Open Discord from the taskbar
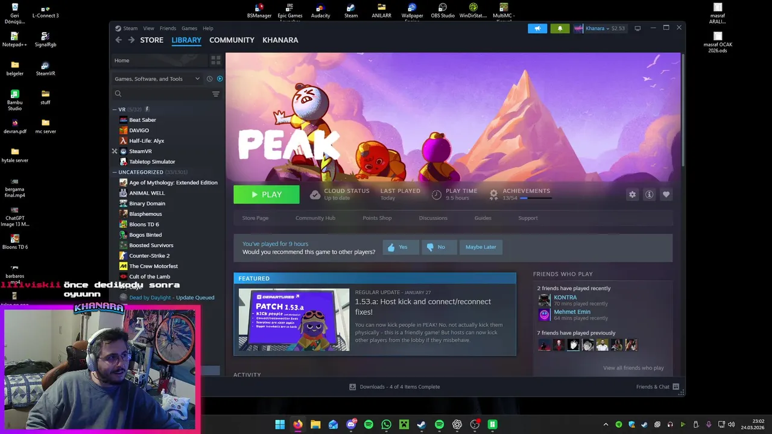The width and height of the screenshot is (772, 434). (351, 424)
